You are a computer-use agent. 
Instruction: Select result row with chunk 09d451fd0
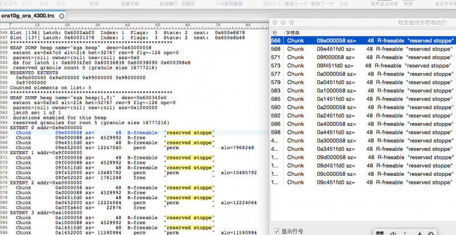[364, 166]
